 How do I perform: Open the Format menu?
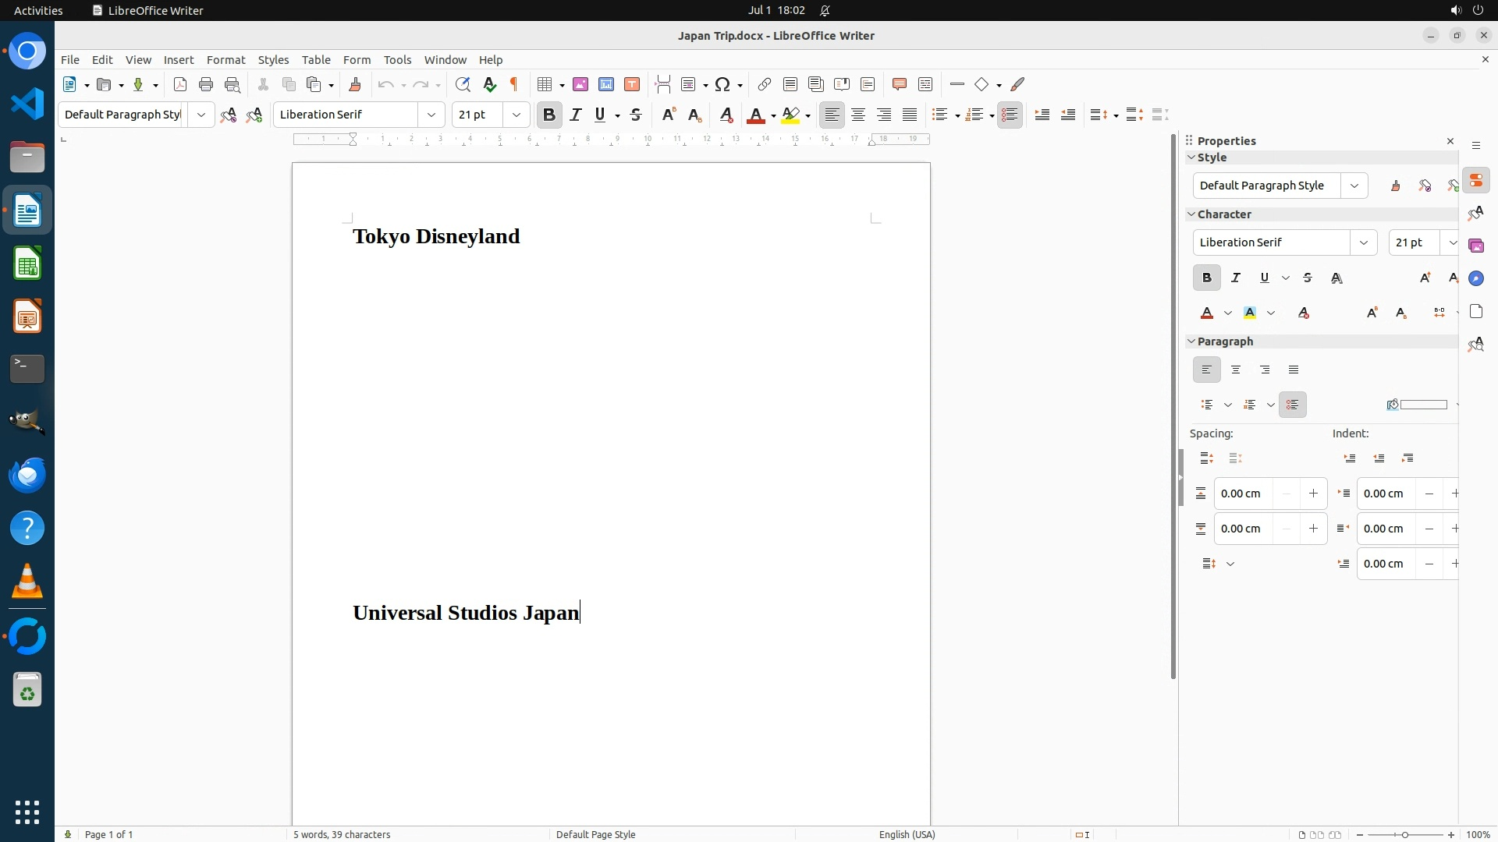click(x=225, y=59)
